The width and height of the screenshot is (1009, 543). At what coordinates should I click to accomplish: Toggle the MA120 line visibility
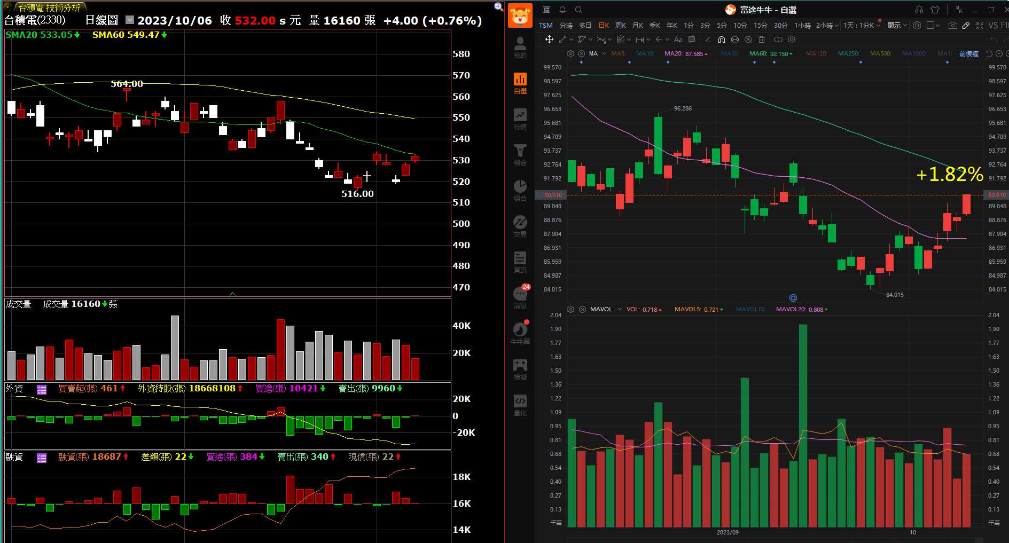pos(816,53)
